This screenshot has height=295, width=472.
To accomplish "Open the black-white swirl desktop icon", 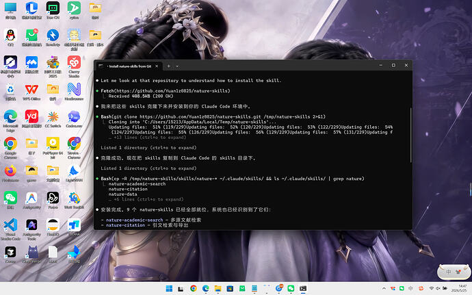I will click(x=53, y=198).
